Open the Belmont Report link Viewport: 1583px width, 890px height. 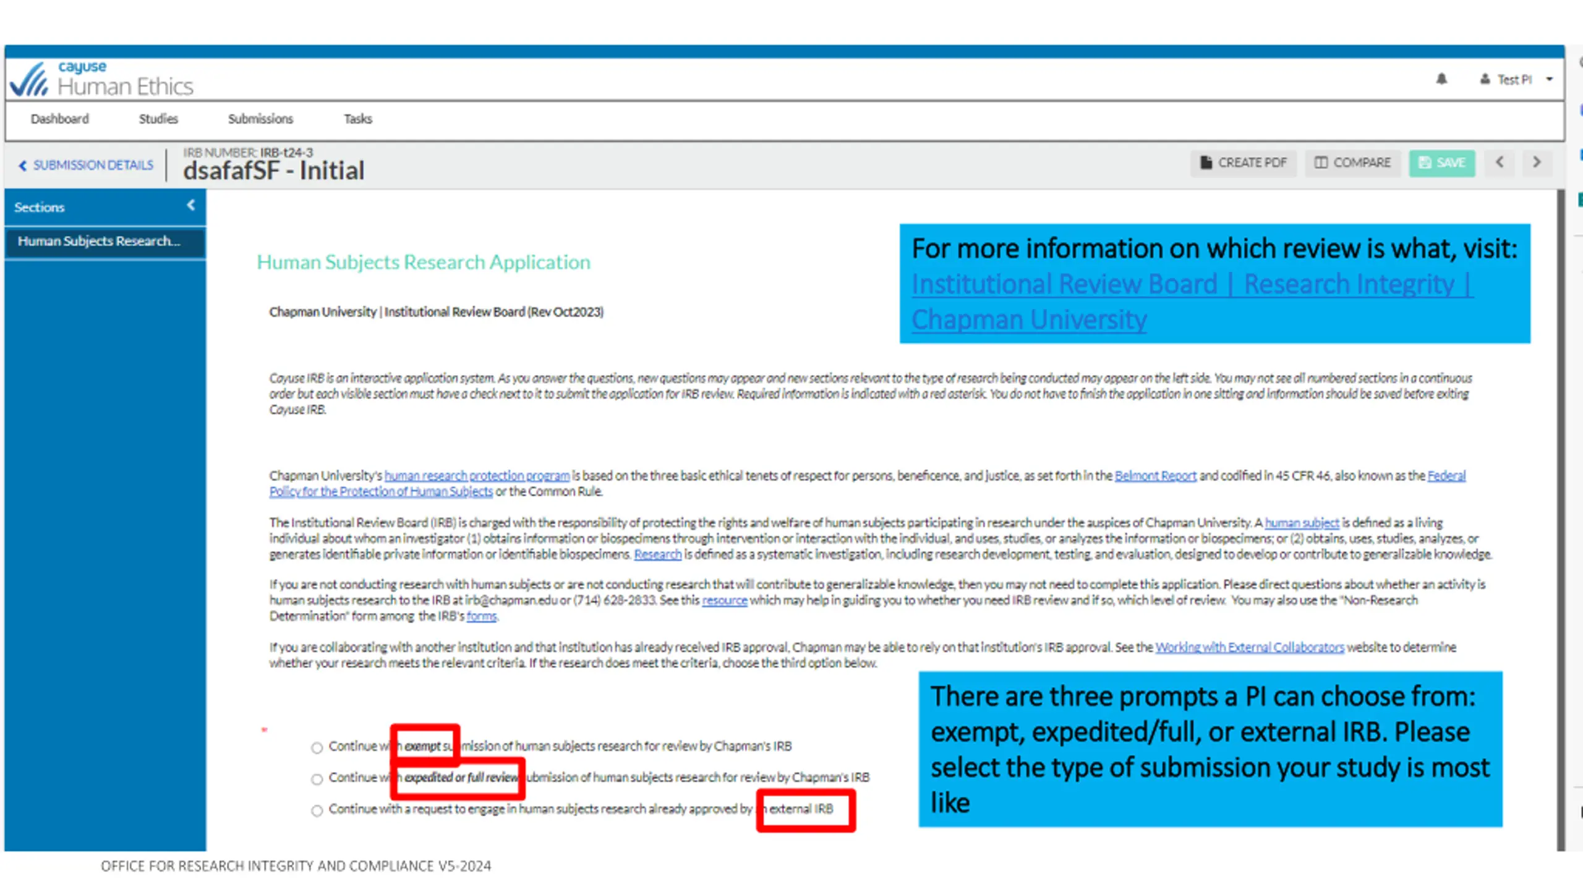(1155, 475)
